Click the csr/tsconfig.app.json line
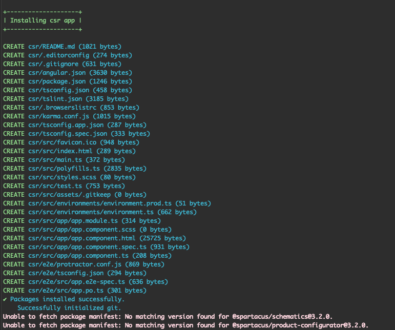This screenshot has height=330, width=395. pos(75,125)
